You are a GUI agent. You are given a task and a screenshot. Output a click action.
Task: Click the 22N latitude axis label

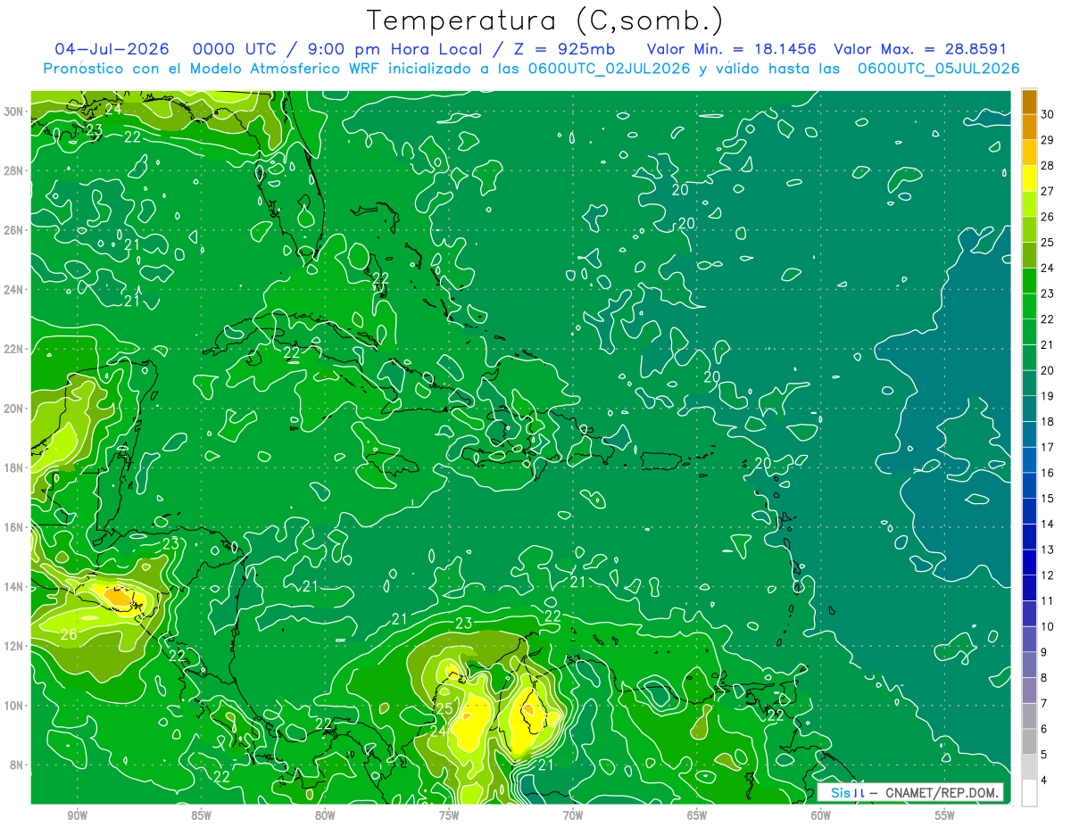tap(13, 349)
